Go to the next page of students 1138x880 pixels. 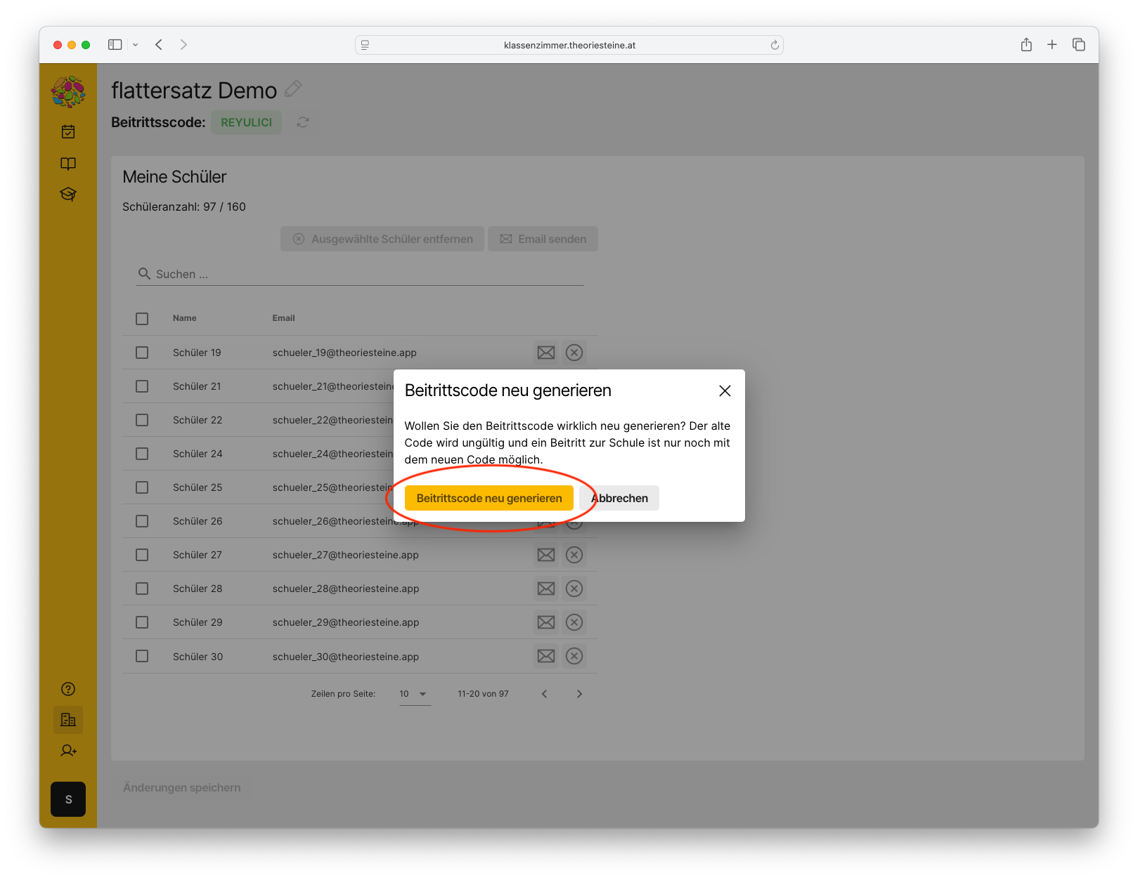tap(579, 694)
